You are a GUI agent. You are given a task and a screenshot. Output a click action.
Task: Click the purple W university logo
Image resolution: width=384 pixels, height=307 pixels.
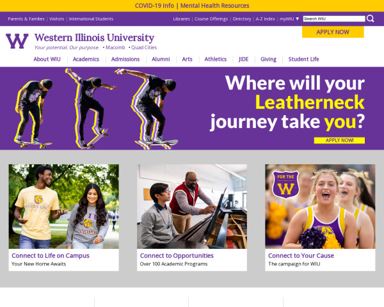[x=17, y=41]
